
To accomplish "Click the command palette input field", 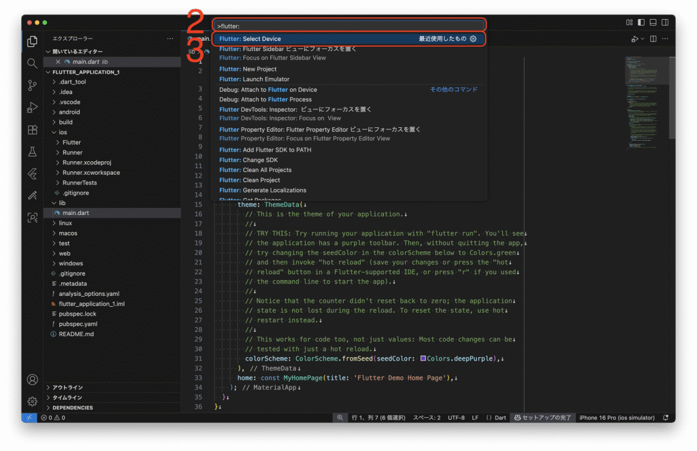I will click(x=348, y=25).
